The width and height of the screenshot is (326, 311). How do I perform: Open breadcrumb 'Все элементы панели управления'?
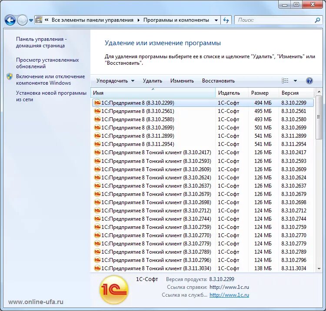pyautogui.click(x=93, y=20)
